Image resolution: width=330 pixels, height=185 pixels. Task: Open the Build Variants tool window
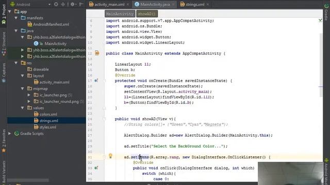point(4,172)
